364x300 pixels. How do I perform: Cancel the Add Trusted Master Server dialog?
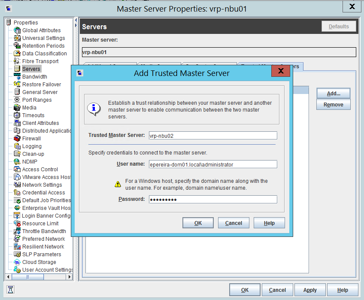(234, 223)
